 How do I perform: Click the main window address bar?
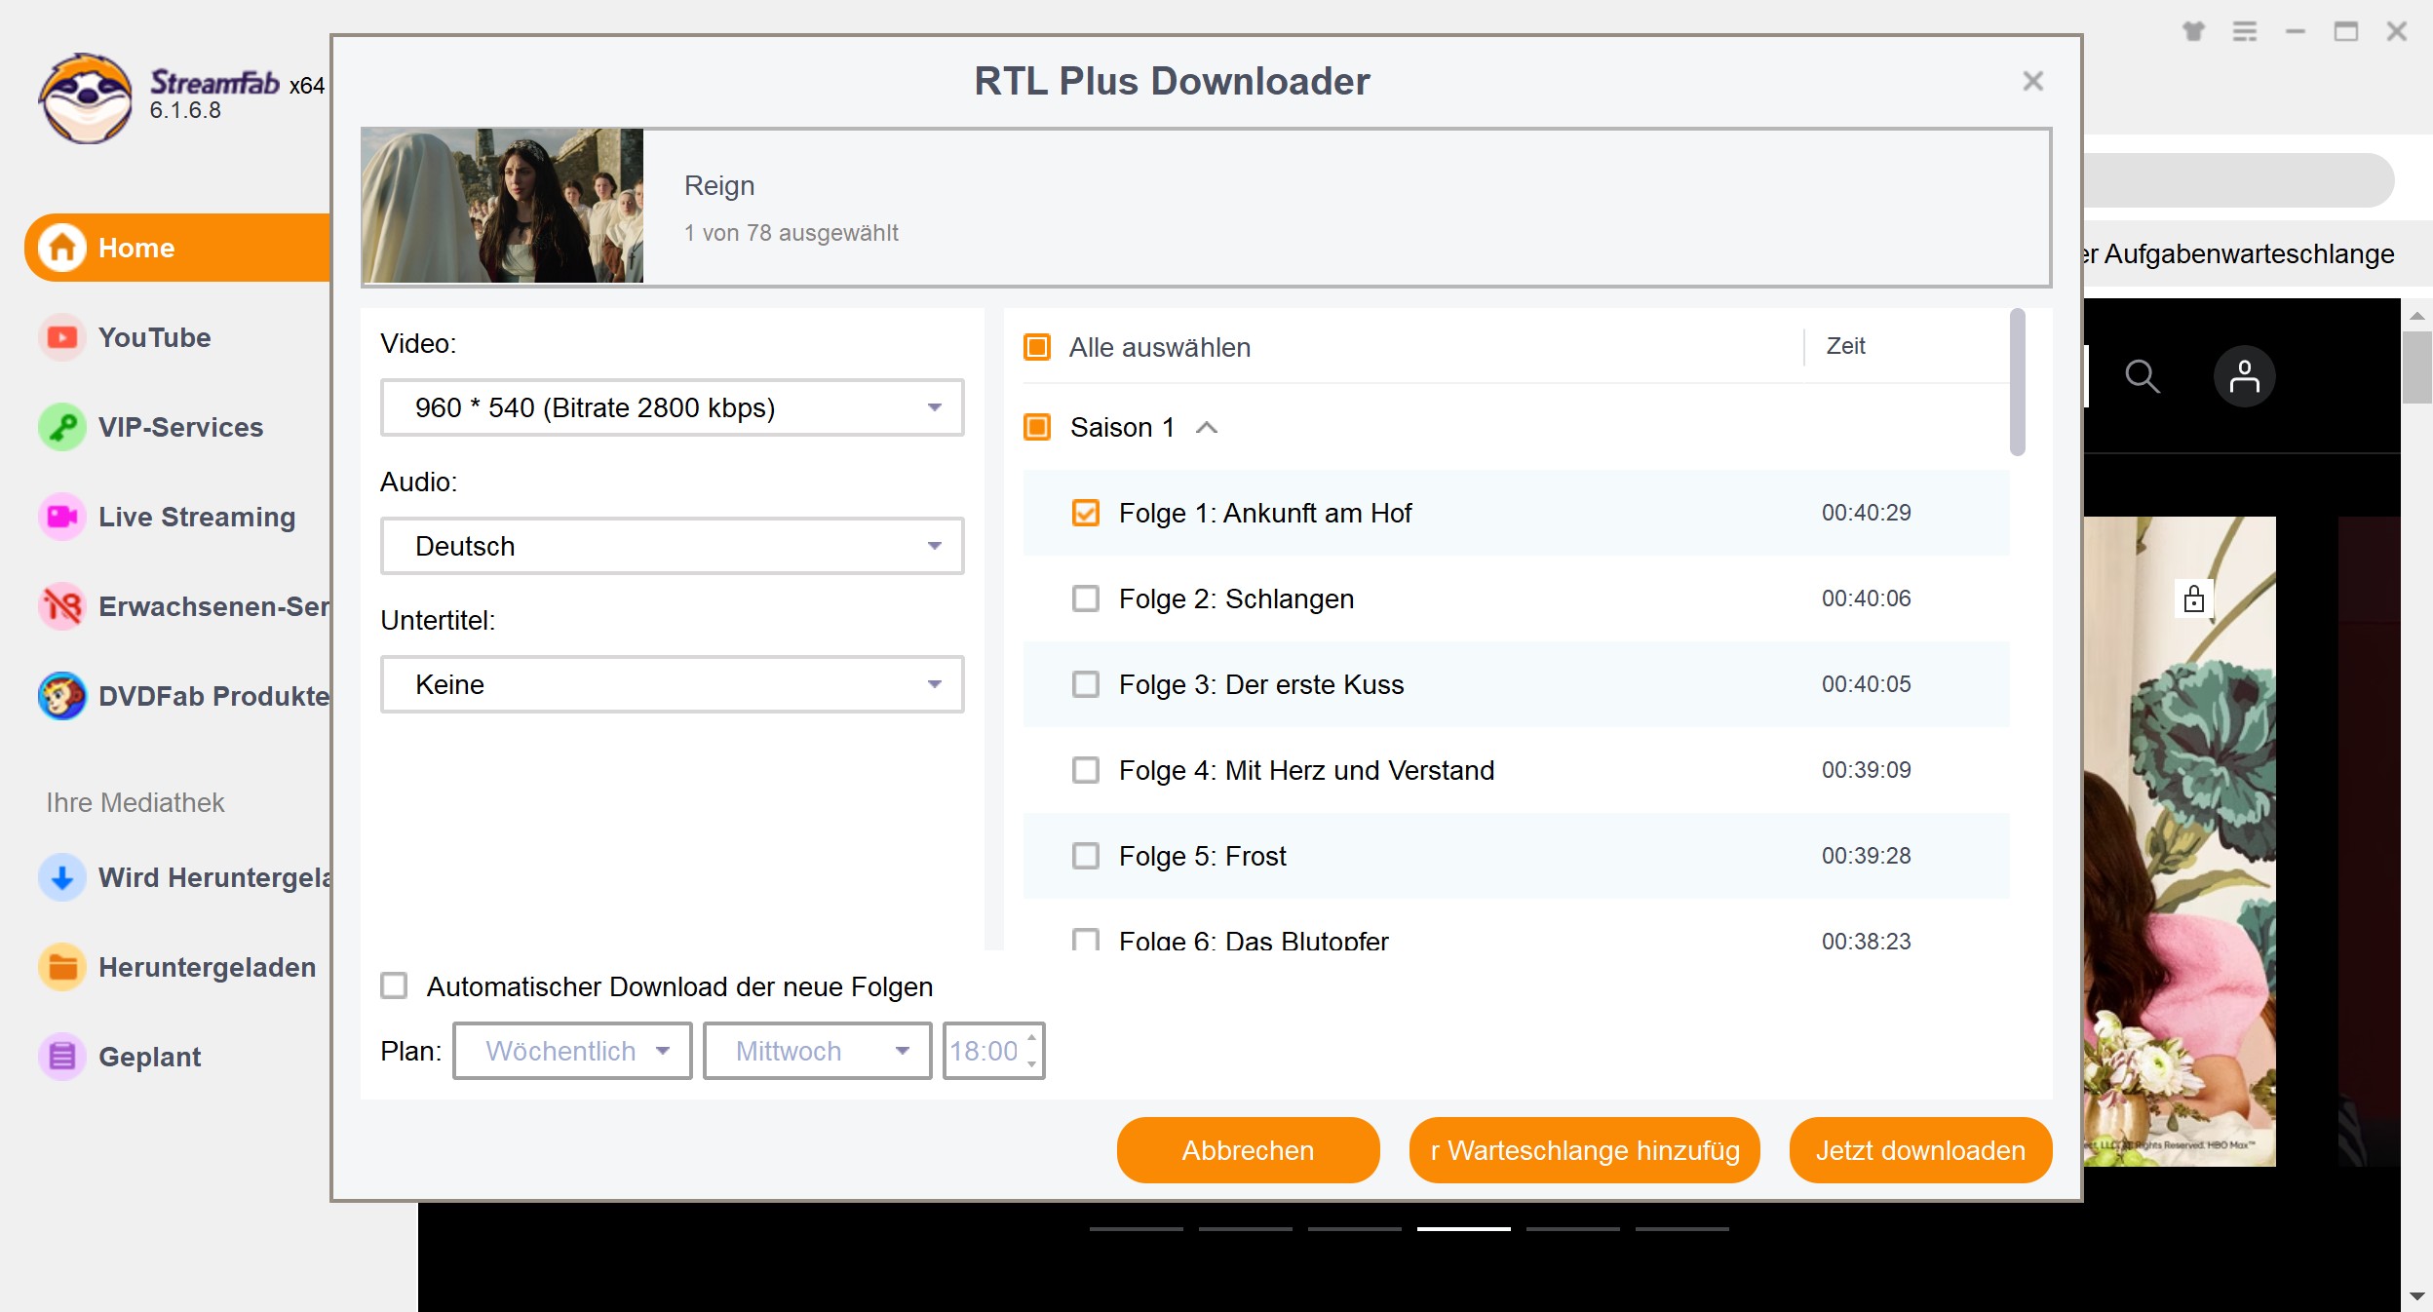pos(2239,180)
